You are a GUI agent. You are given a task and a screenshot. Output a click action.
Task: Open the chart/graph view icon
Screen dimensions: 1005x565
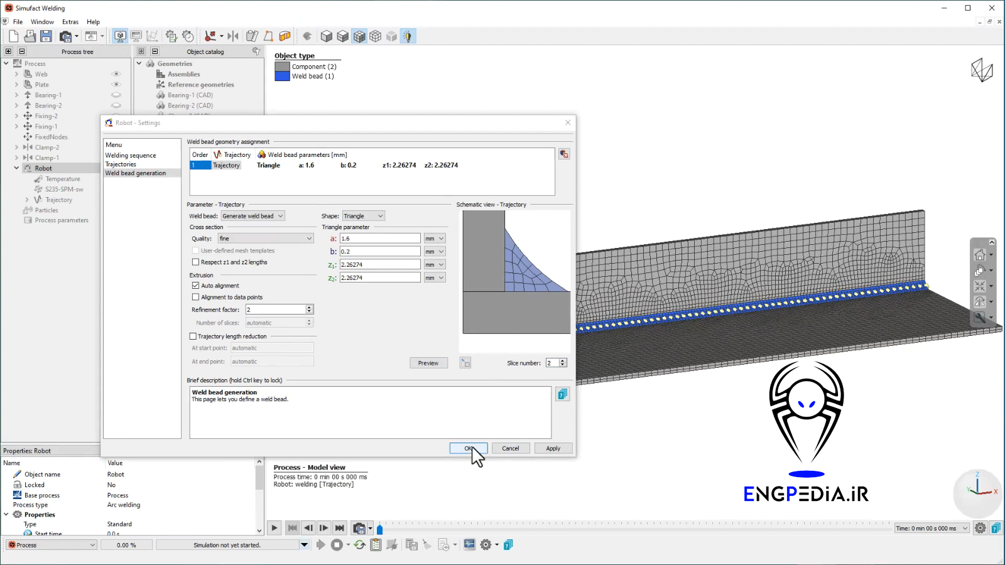152,36
